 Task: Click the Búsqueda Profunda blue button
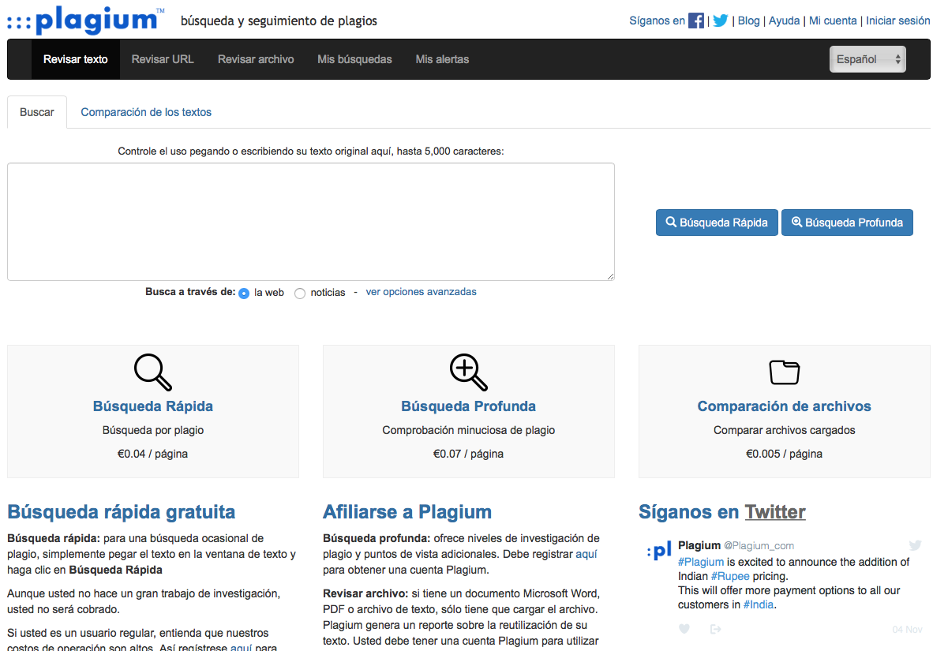point(847,223)
